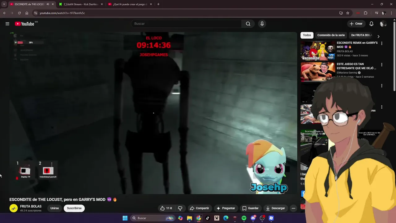Open Roblox from the taskbar
This screenshot has height=223, width=396.
tap(271, 218)
